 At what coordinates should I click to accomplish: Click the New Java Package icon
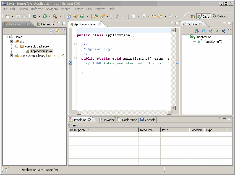pos(75,17)
